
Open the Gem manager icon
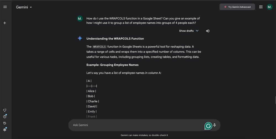click(x=5, y=110)
